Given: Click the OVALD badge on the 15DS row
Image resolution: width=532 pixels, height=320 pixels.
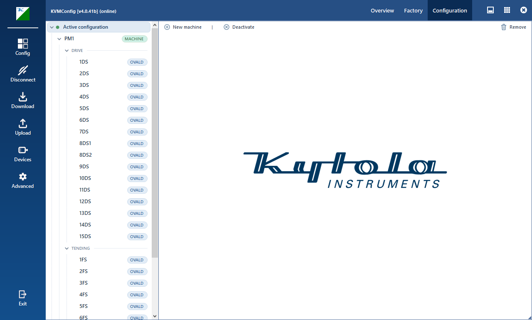Looking at the screenshot, I should pos(137,237).
